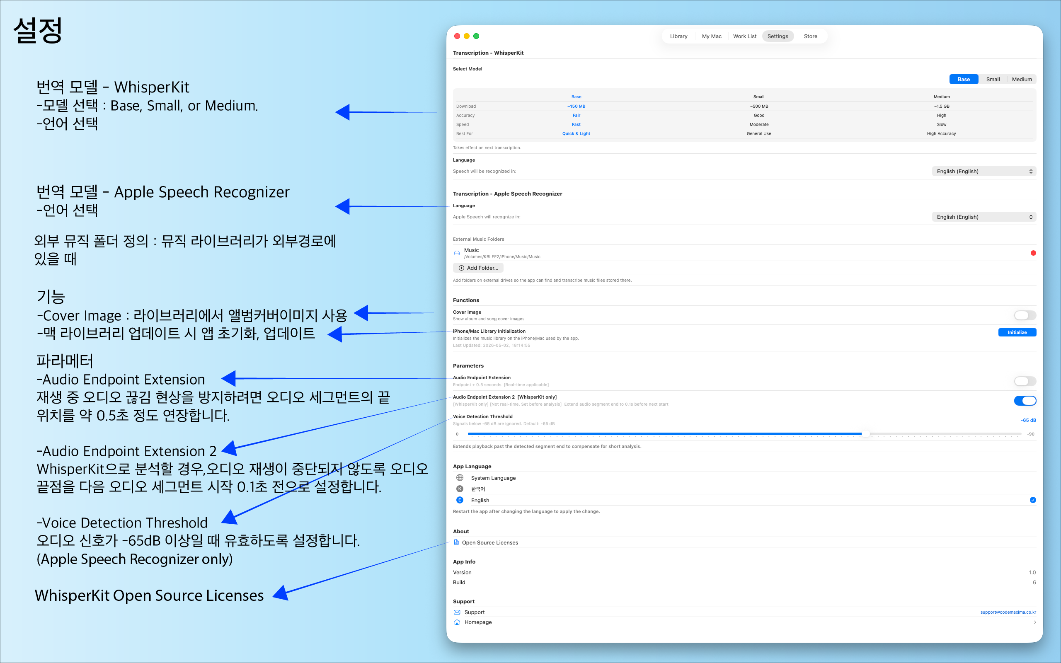Click the Voice Detection Threshold slider track
Image resolution: width=1061 pixels, height=663 pixels.
(x=744, y=434)
